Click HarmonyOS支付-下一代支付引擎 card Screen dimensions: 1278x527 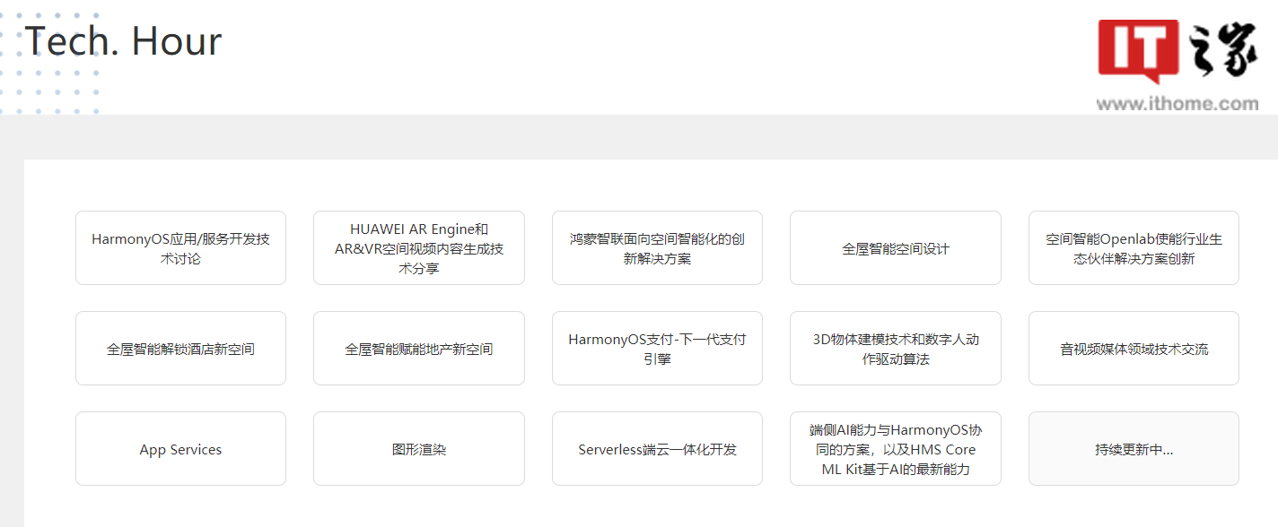(x=657, y=349)
